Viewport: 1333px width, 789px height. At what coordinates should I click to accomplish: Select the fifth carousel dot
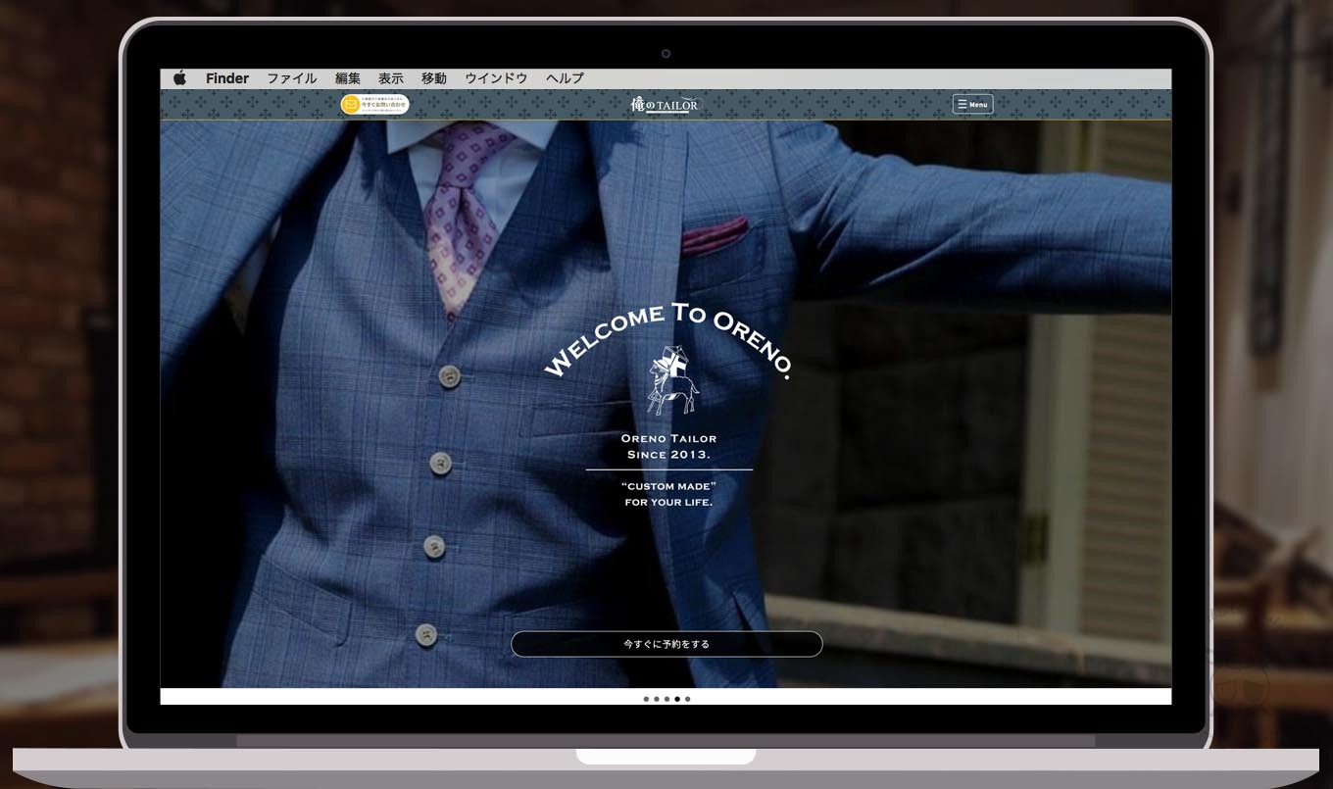point(688,699)
